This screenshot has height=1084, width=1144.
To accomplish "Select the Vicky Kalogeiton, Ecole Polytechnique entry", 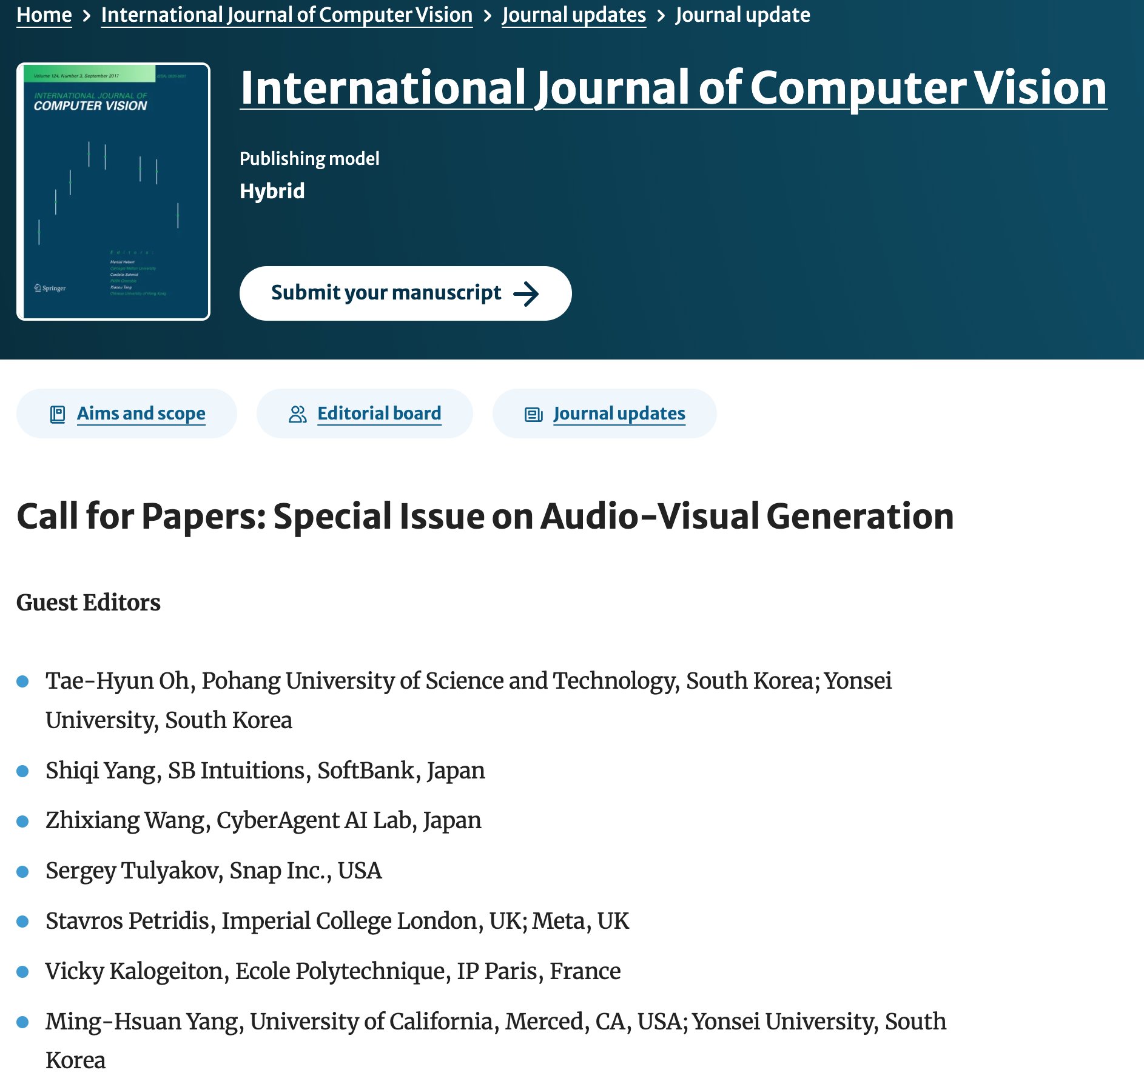I will point(333,971).
